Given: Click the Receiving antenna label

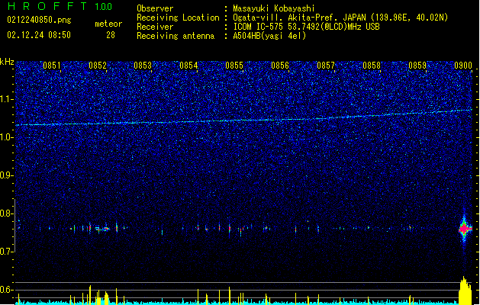Looking at the screenshot, I should [x=176, y=36].
